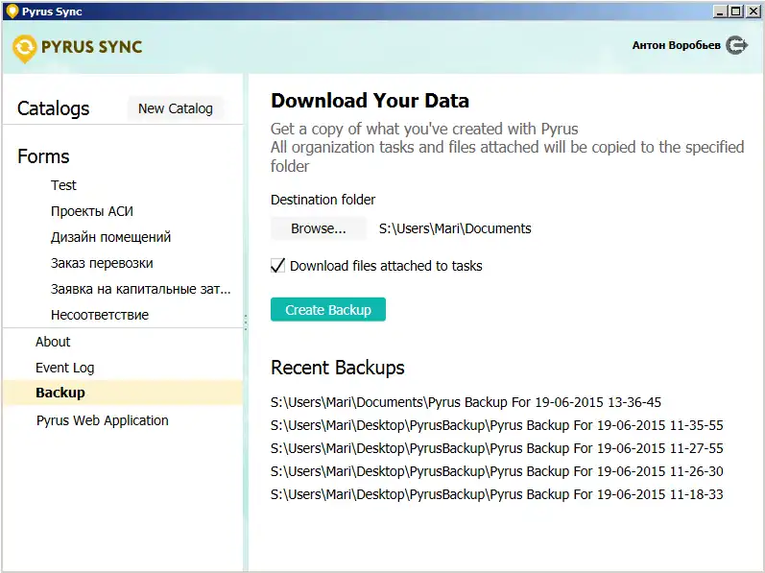Click the Forms heading
765x573 pixels.
(43, 156)
